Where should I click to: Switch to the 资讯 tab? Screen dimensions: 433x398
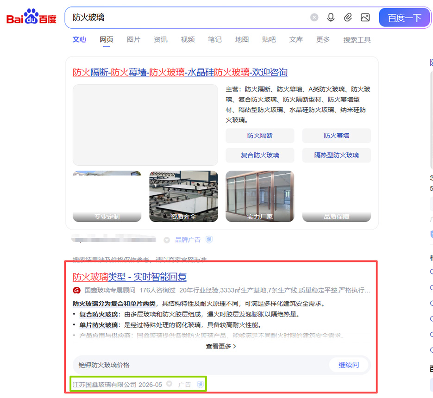click(x=161, y=40)
